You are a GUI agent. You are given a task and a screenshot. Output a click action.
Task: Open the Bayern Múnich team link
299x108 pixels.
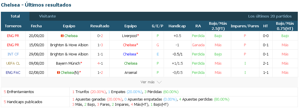click(68, 63)
